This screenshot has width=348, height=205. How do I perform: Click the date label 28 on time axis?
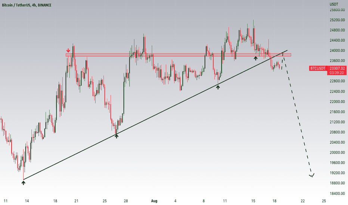pyautogui.click(x=126, y=201)
